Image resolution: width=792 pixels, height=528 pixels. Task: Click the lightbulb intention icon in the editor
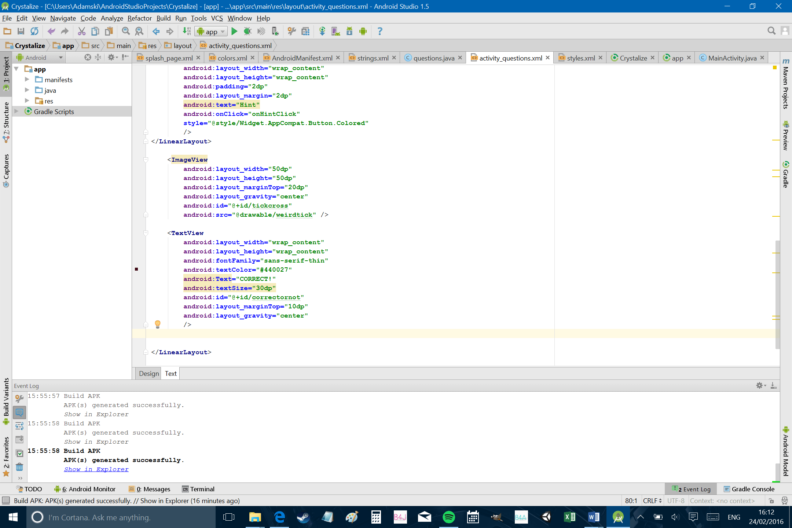pyautogui.click(x=158, y=324)
